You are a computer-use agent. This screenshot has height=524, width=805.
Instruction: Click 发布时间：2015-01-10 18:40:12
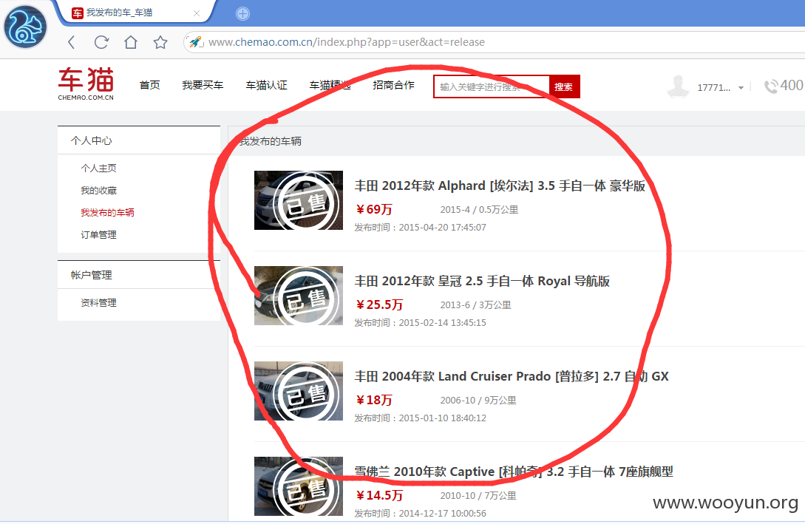[420, 418]
